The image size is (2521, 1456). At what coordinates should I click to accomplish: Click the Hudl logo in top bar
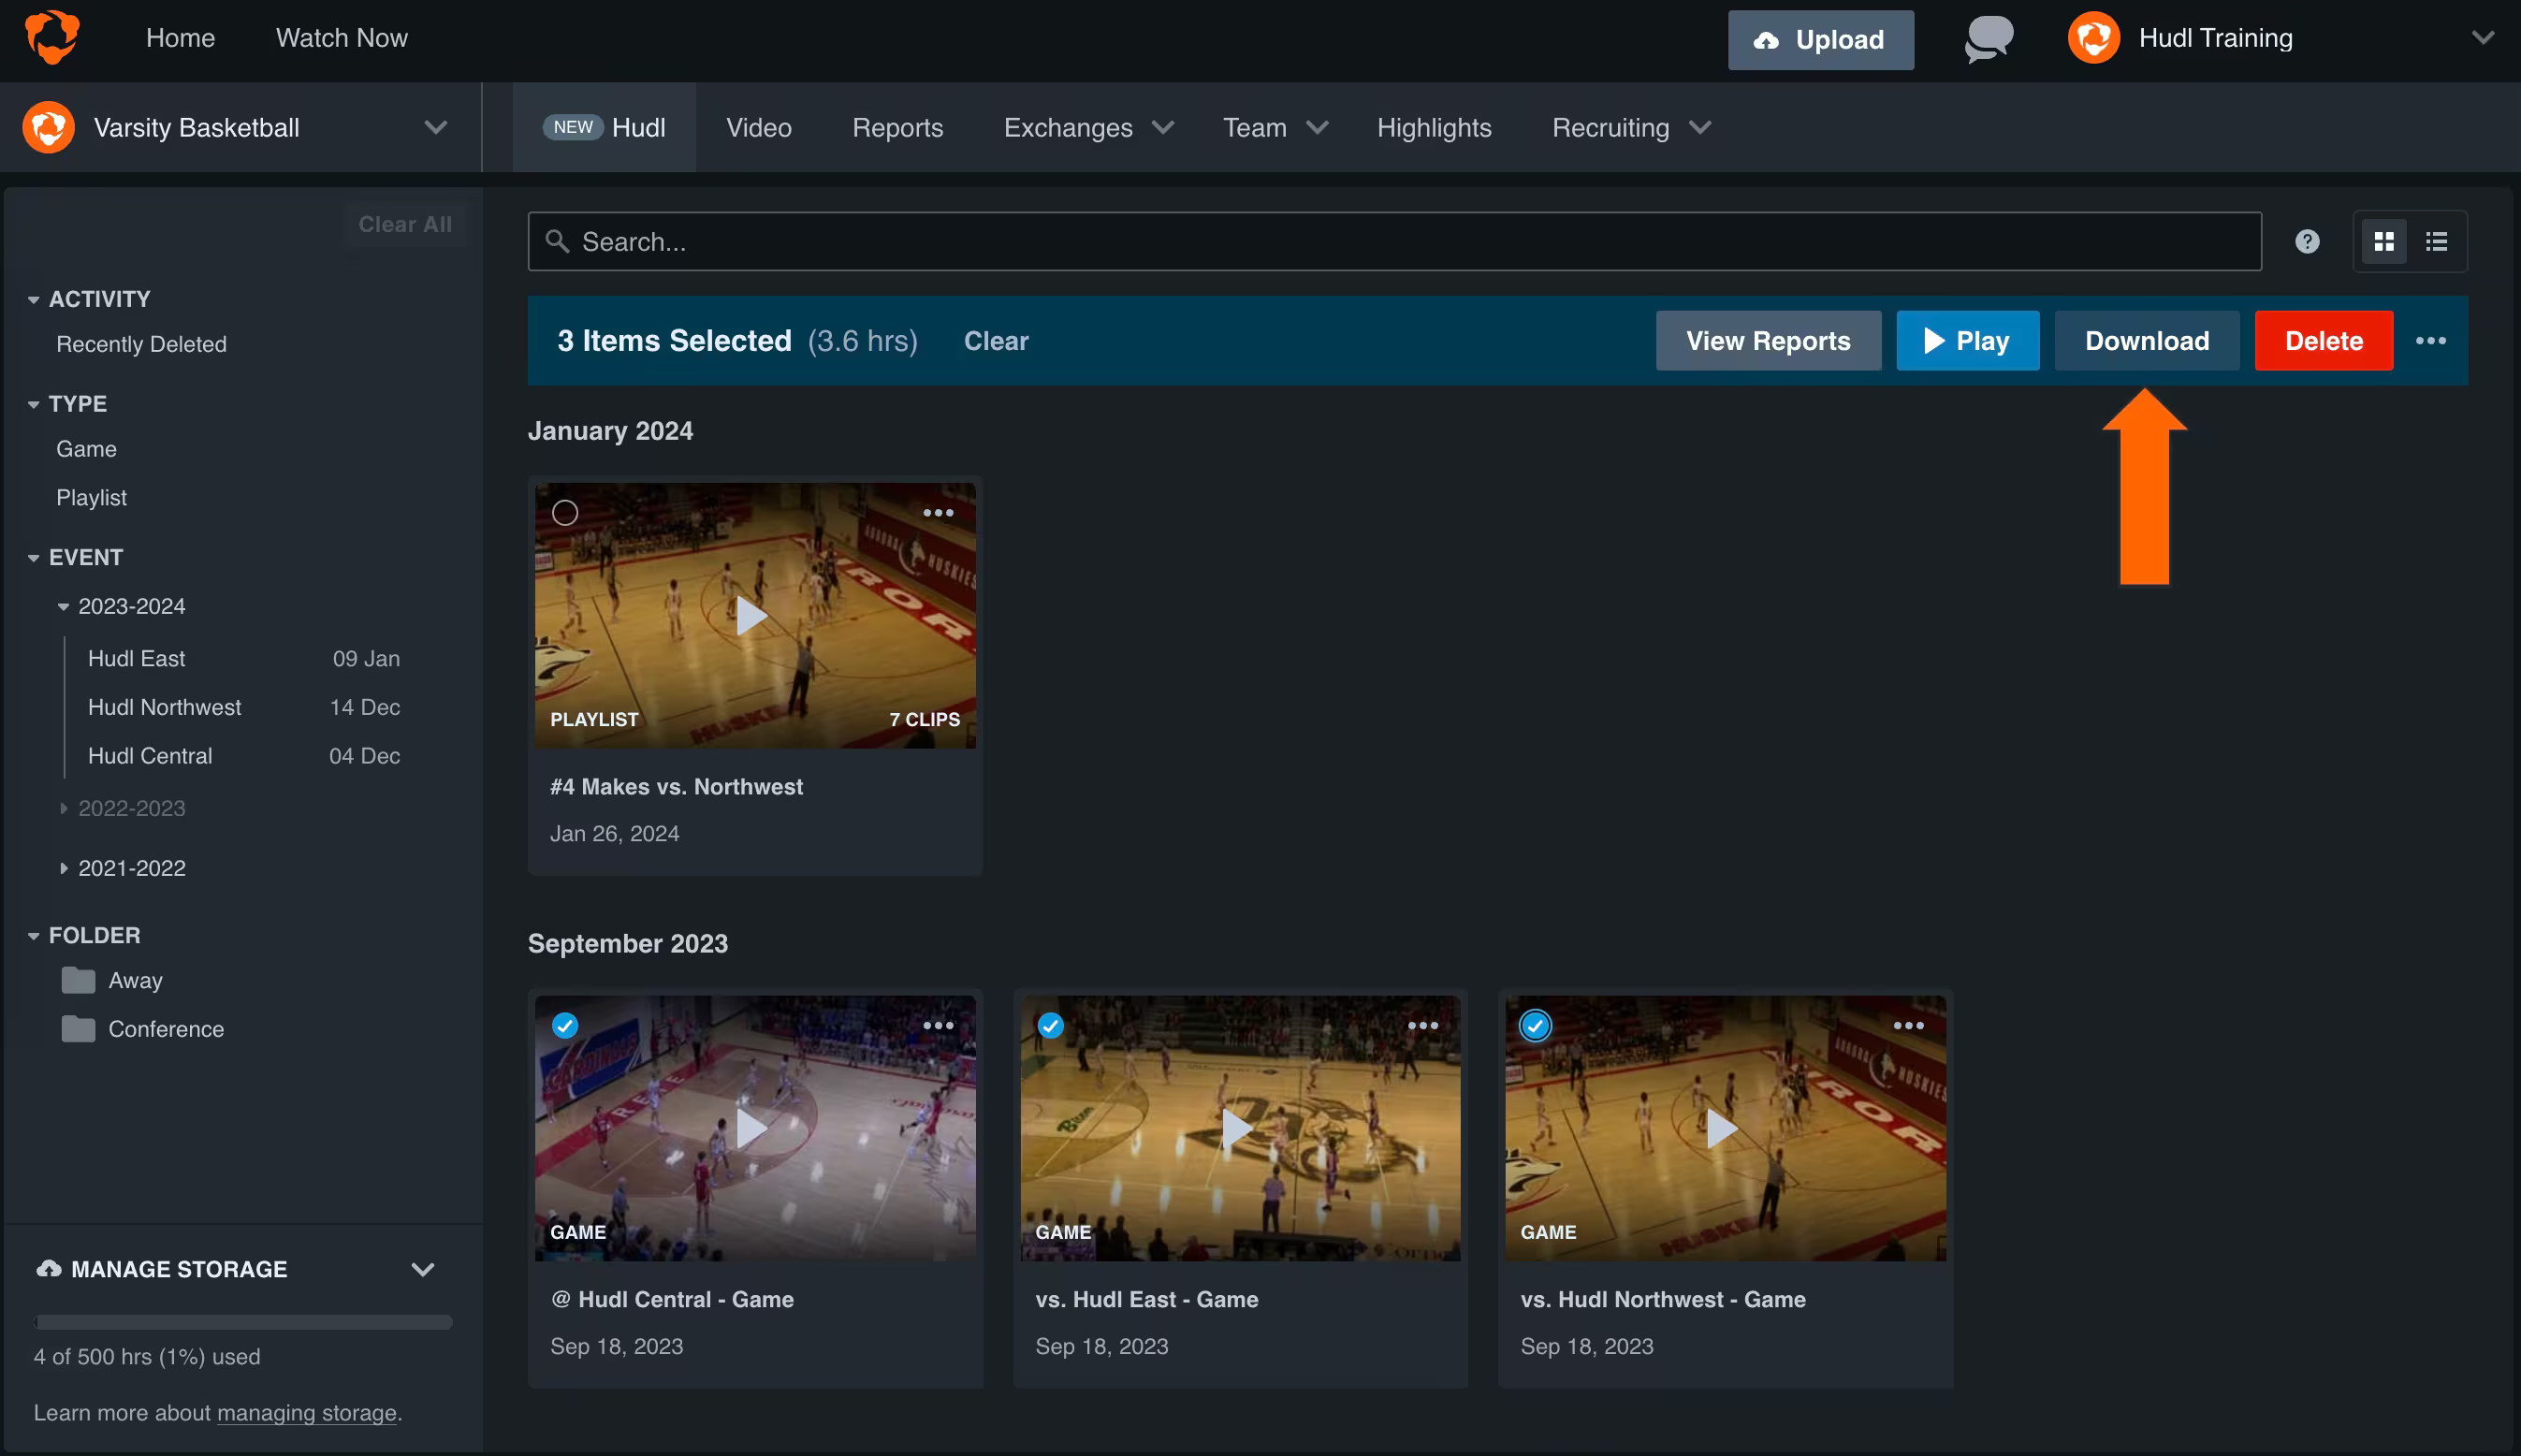coord(52,37)
